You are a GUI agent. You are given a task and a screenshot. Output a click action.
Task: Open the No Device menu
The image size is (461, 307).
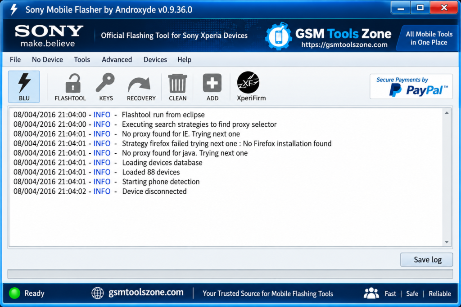point(47,60)
